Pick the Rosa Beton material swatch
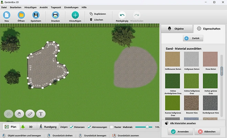The width and height of the screenshot is (227, 138). coord(210,59)
